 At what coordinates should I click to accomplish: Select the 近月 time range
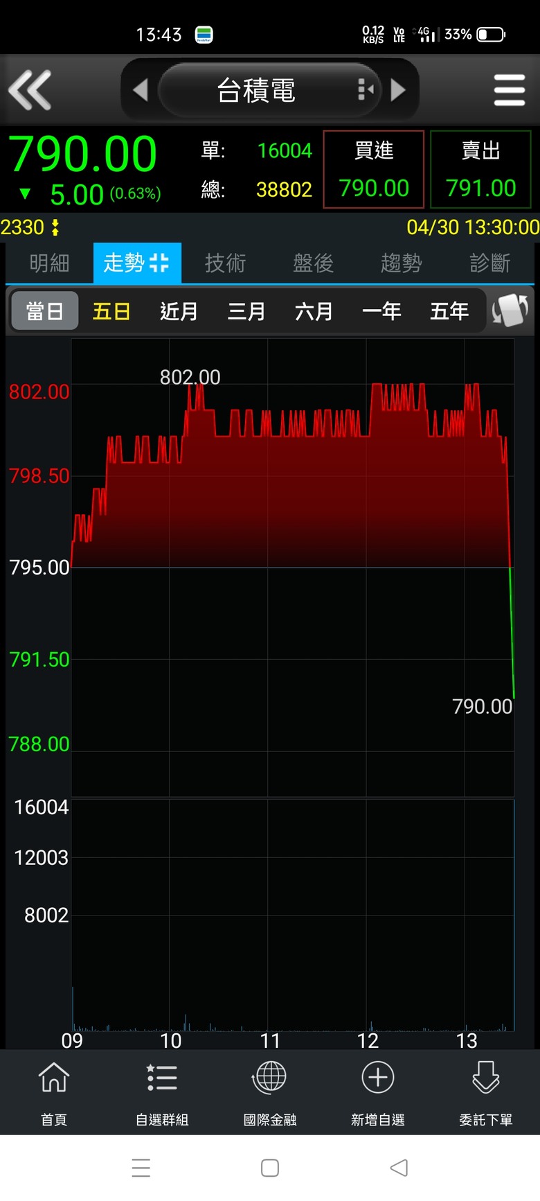[x=179, y=311]
